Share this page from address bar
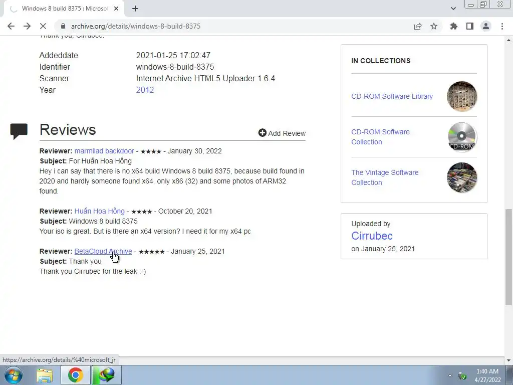The height and width of the screenshot is (385, 513). (418, 26)
